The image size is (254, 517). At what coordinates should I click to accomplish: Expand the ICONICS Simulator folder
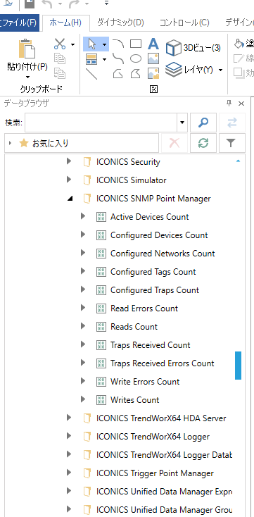point(69,180)
